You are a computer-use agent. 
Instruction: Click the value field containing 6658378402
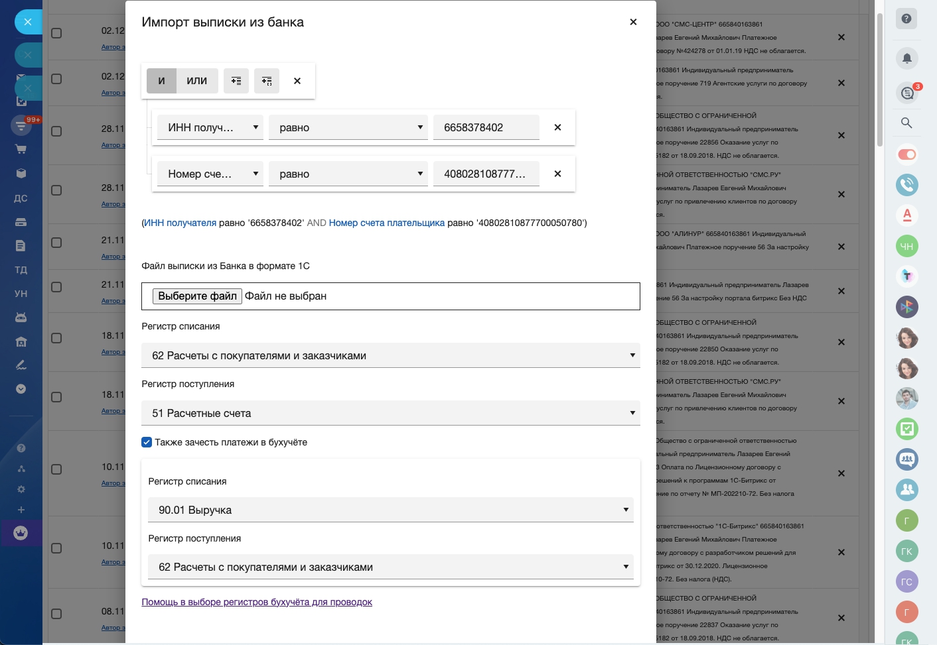(x=486, y=127)
